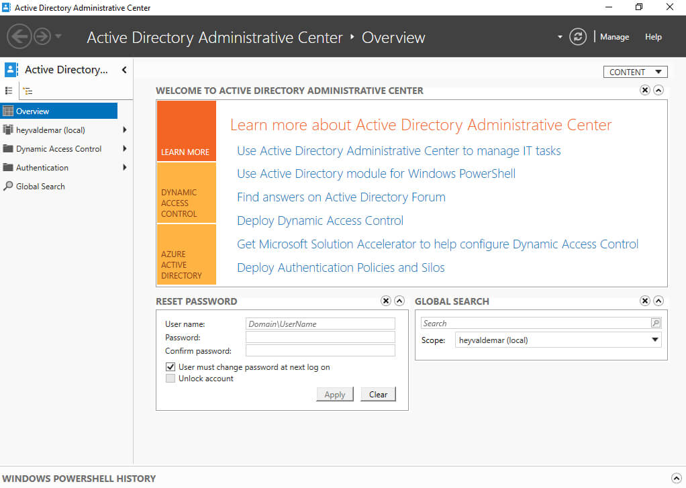Screen dimensions: 686x488
Task: Expand Windows PowerShell History pane
Action: (x=677, y=478)
